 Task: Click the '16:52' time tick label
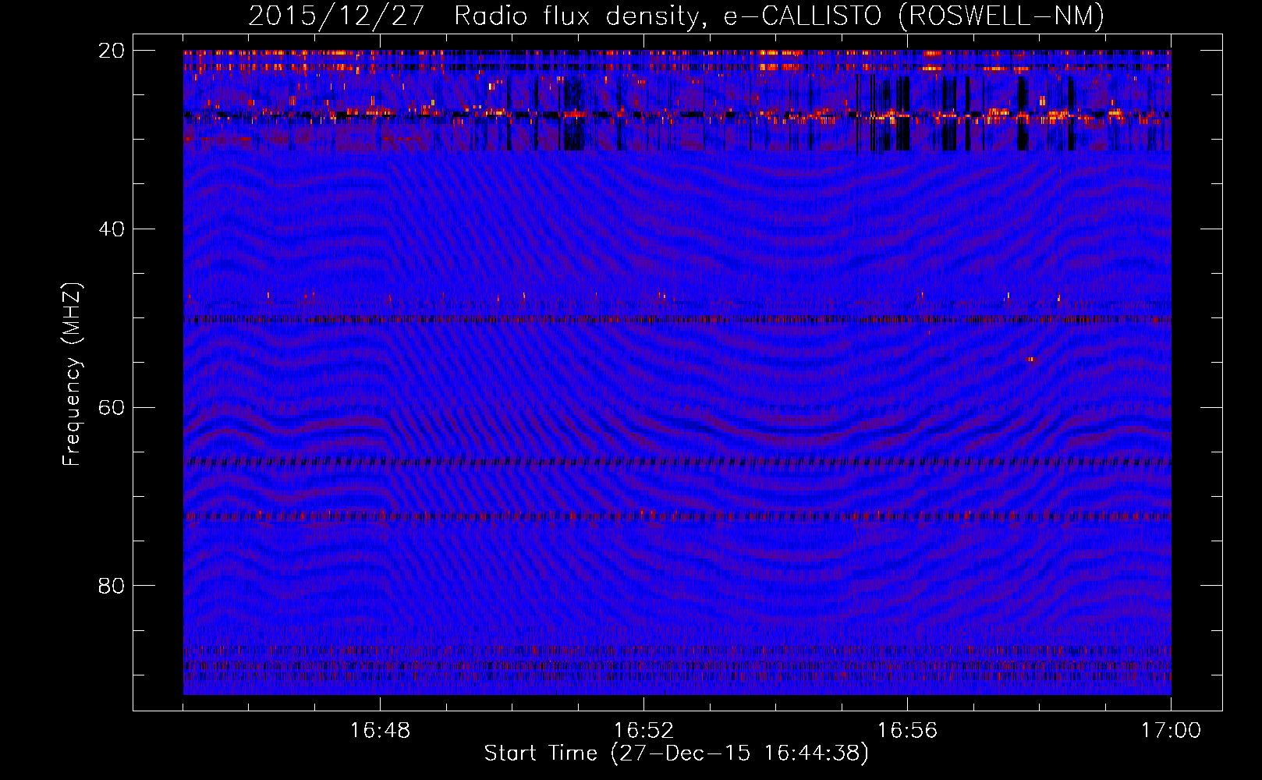[x=643, y=731]
